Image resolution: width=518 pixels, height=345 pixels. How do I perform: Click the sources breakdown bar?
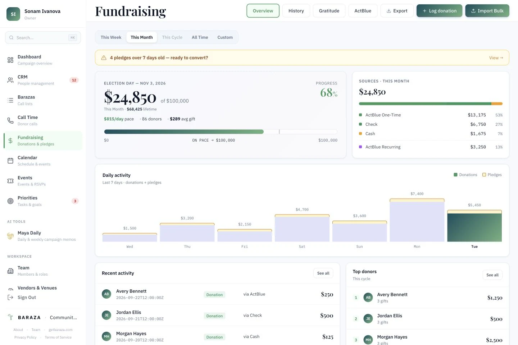point(431,104)
